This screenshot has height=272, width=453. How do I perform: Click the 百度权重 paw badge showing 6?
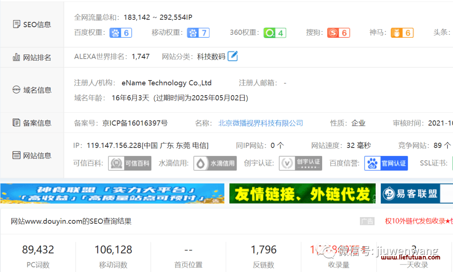click(x=121, y=33)
